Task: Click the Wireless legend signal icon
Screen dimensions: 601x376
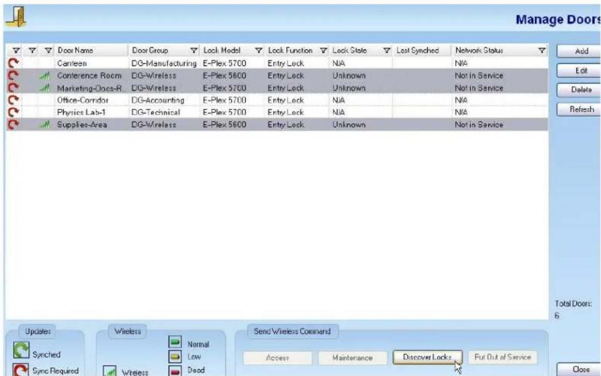Action: 110,371
